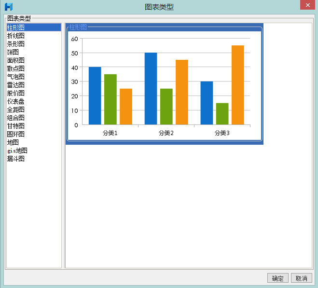Pick the 饼图 list entry
The height and width of the screenshot is (288, 318).
(34, 52)
